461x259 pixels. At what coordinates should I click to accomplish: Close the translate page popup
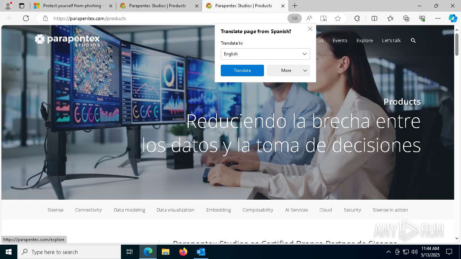[x=310, y=29]
